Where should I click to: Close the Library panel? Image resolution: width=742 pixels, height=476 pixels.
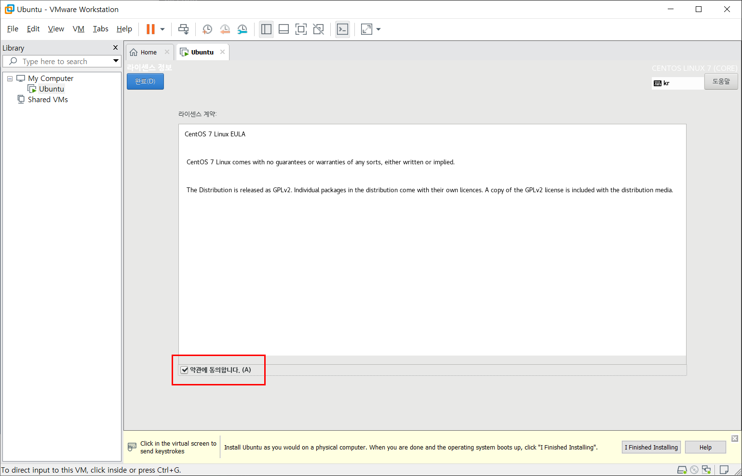click(115, 47)
